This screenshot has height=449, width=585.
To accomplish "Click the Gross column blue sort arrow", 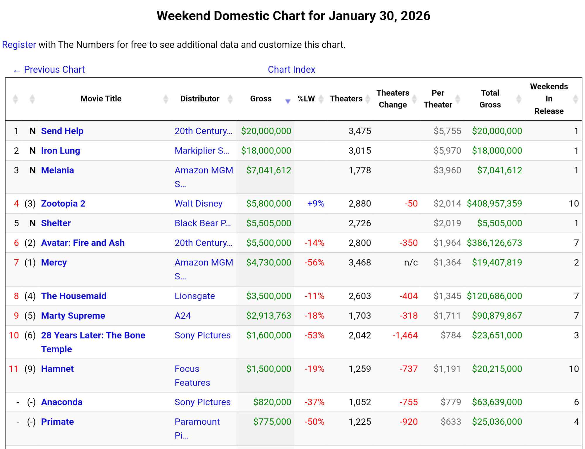I will click(288, 101).
